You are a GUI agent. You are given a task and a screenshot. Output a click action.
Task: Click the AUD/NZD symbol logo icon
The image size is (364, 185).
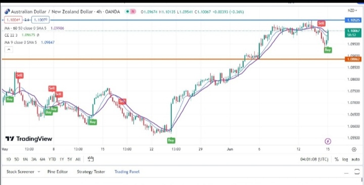point(7,12)
